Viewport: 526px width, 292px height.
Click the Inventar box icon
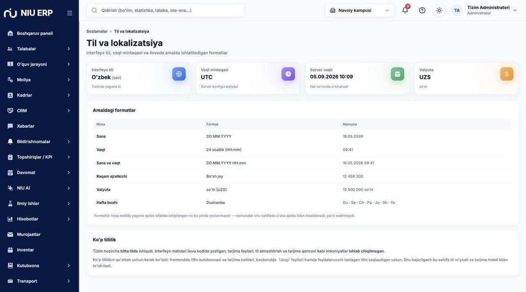point(10,250)
